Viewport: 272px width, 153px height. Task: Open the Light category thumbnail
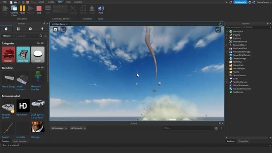point(38,54)
